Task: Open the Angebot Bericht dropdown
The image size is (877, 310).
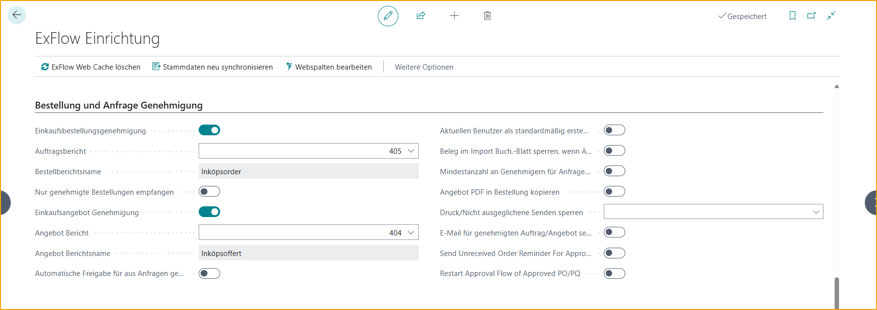Action: (411, 233)
